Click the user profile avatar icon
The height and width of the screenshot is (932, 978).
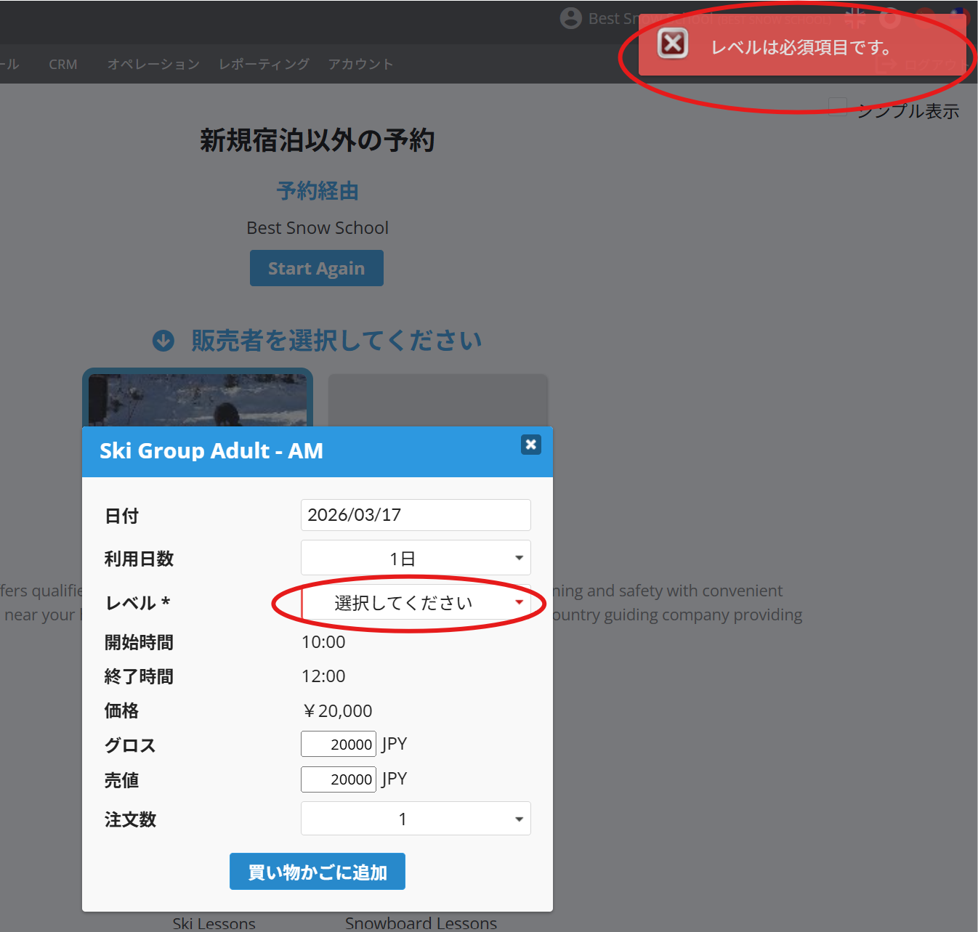click(571, 18)
